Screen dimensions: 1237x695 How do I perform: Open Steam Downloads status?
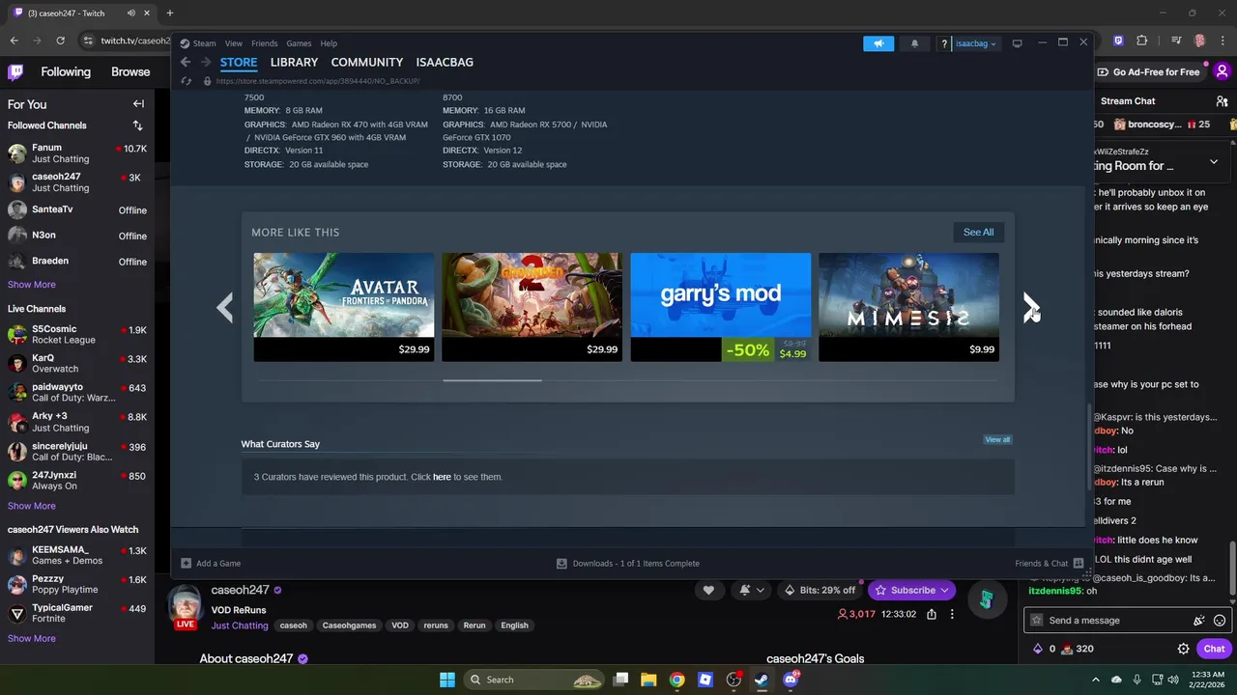click(x=627, y=563)
